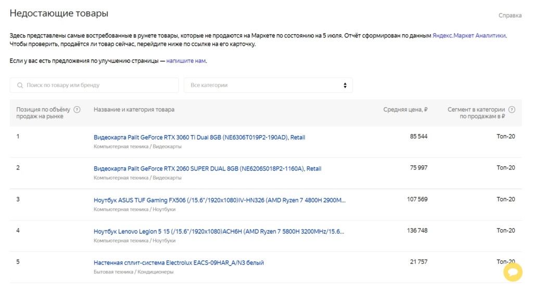Open ASUS TUF Gaming FX506 laptop link
This screenshot has height=285, width=533.
219,200
